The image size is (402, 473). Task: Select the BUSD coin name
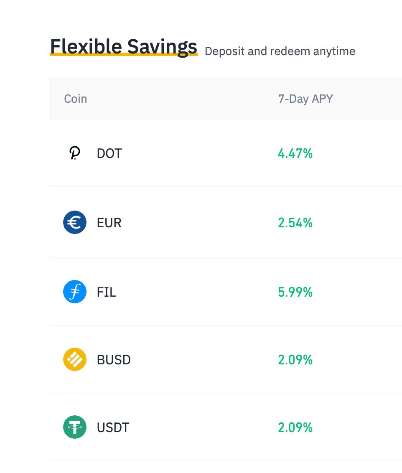(114, 360)
